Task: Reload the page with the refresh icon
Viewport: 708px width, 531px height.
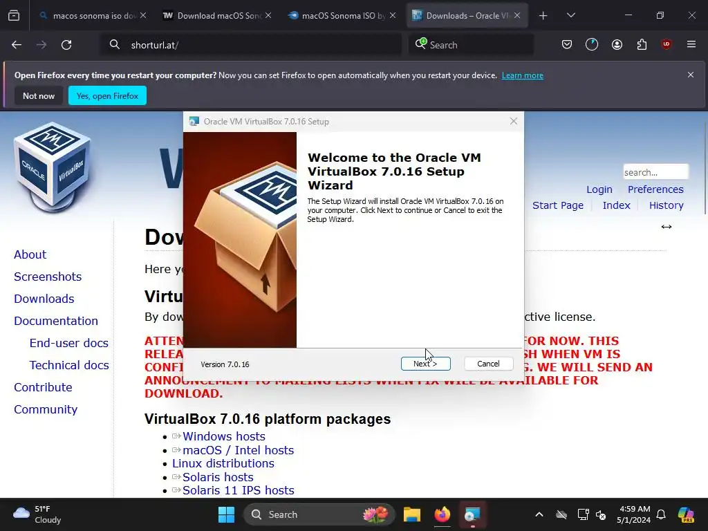Action: click(x=66, y=45)
